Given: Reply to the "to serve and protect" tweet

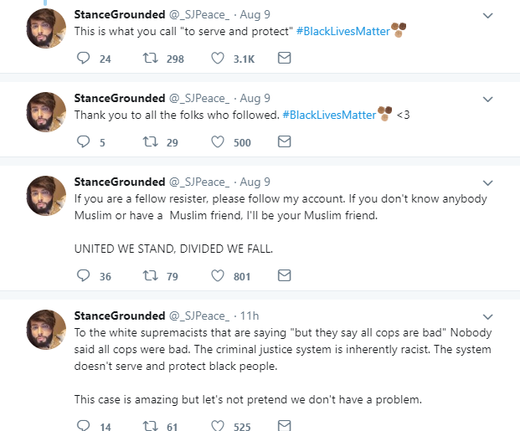Looking at the screenshot, I should [83, 59].
